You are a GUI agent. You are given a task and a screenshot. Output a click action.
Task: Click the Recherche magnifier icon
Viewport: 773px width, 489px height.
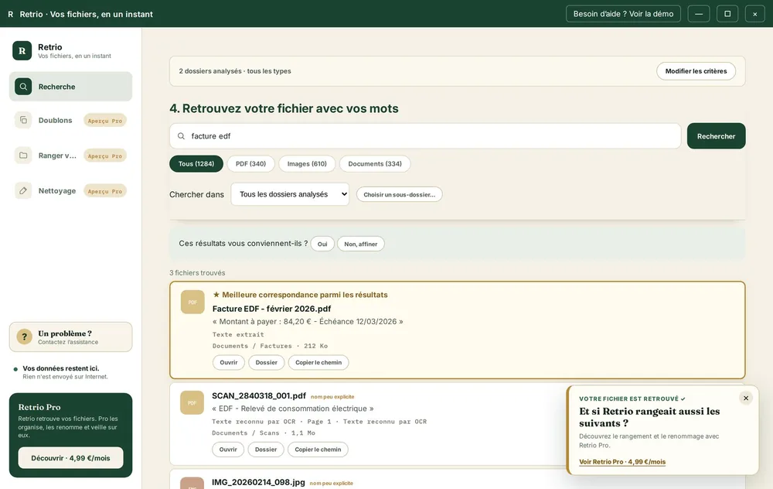click(x=23, y=87)
